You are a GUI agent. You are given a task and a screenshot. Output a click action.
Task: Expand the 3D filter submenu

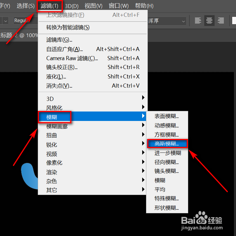(x=93, y=99)
